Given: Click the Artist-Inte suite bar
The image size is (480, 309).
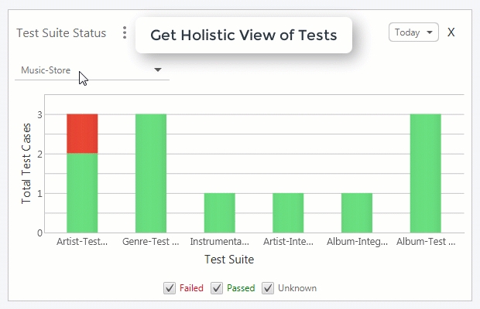Looking at the screenshot, I should click(288, 212).
